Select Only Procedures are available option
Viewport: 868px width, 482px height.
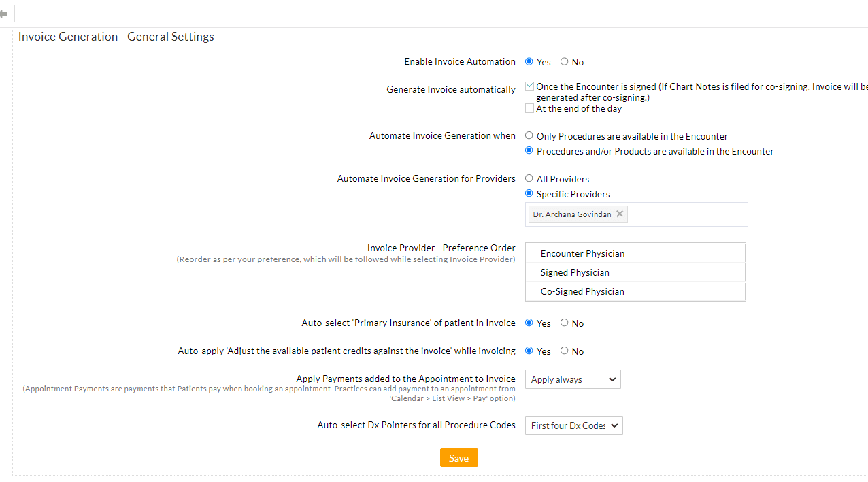pos(529,135)
